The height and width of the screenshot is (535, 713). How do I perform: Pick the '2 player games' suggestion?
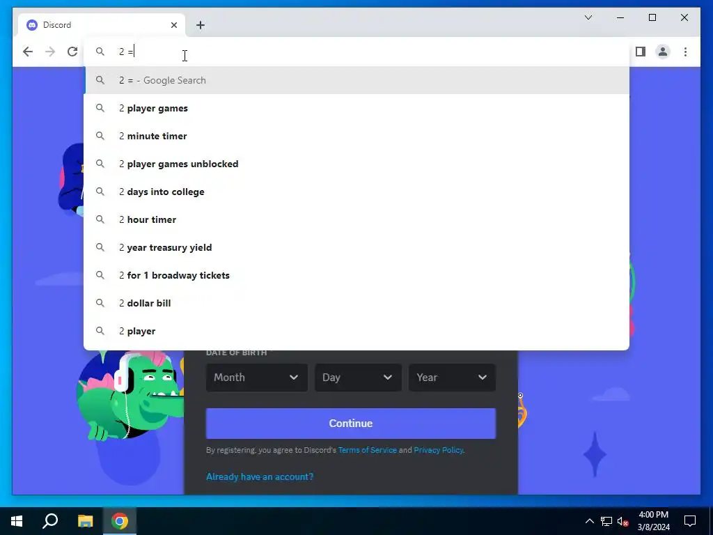(x=357, y=108)
